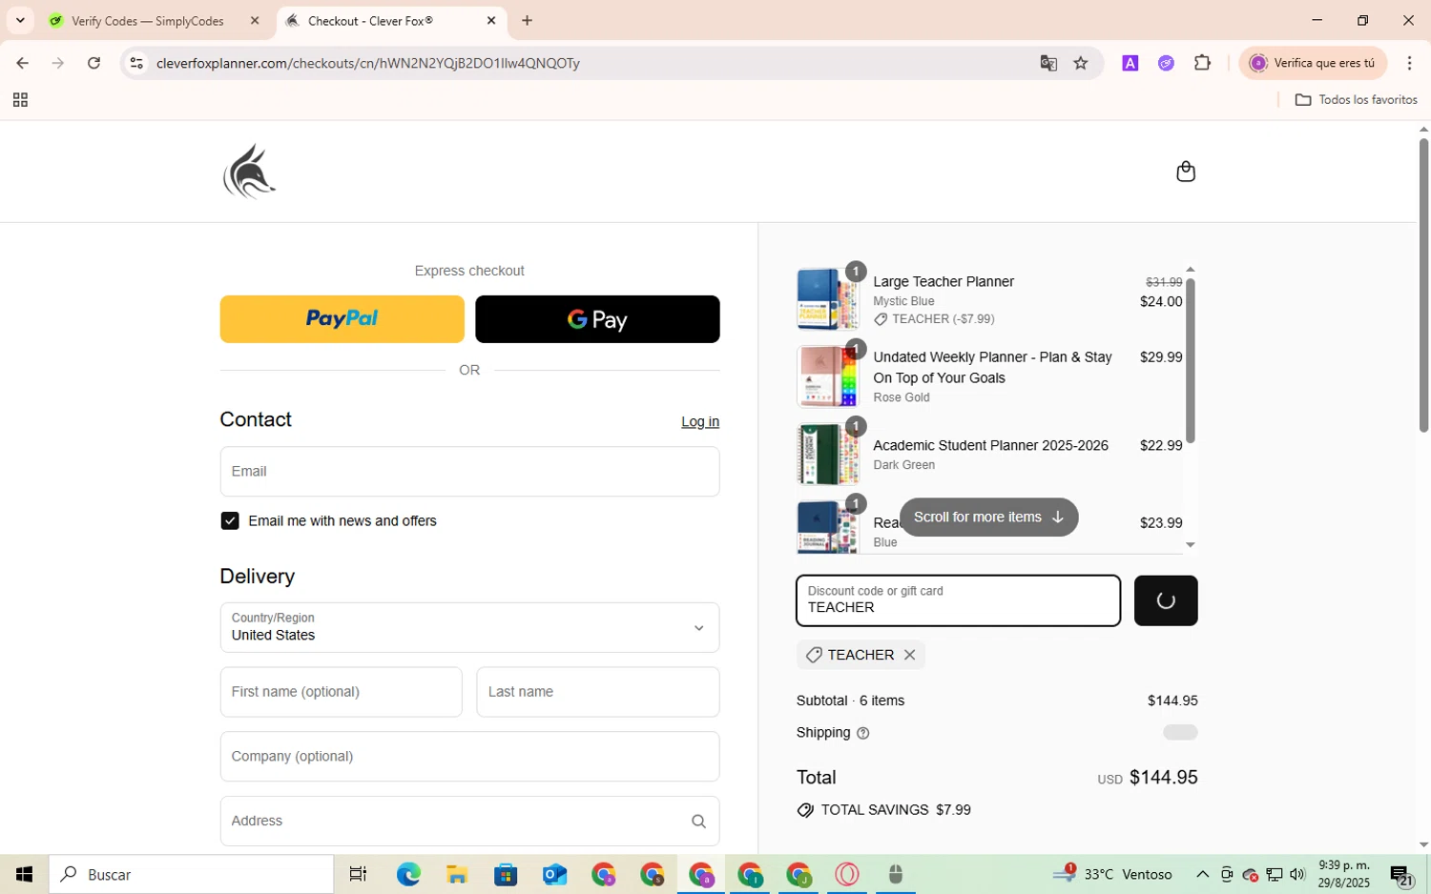Show hidden system tray icons
The width and height of the screenshot is (1431, 894).
[x=1202, y=875]
